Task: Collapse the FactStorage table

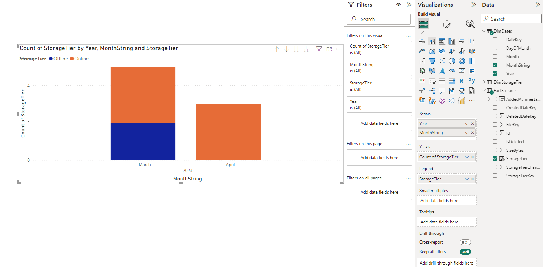Action: (x=484, y=90)
